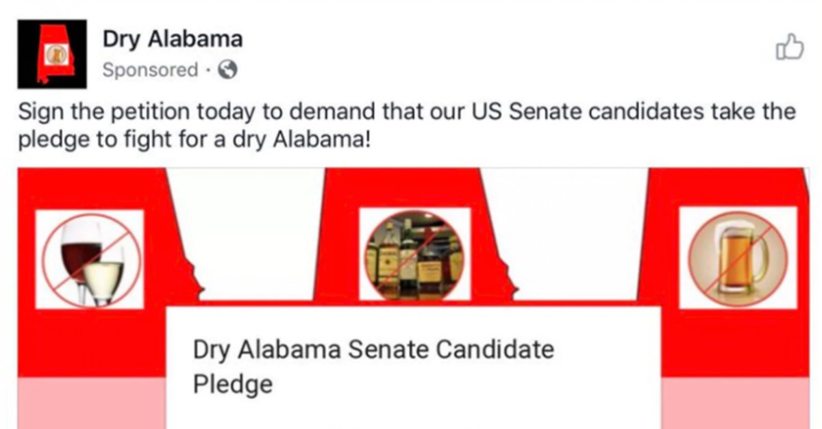Click the Dry Alabama profile picture
822x429 pixels.
pos(52,53)
